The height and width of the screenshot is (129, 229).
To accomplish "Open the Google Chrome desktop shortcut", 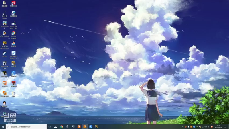I will click(13, 35).
